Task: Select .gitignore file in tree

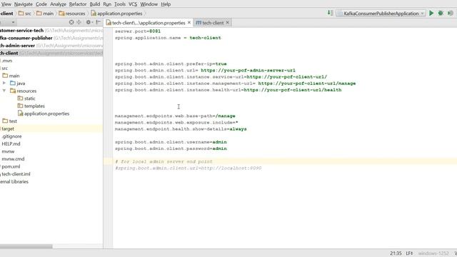Action: tap(11, 136)
